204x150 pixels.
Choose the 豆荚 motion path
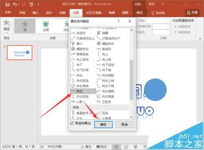click(x=102, y=113)
